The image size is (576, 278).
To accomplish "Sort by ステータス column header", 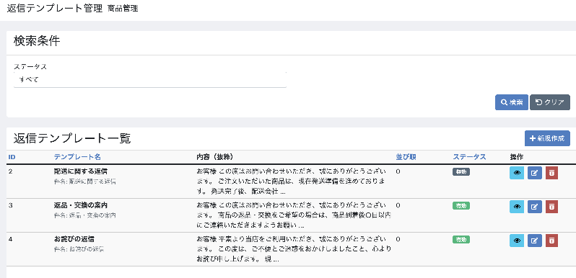I will pos(469,157).
